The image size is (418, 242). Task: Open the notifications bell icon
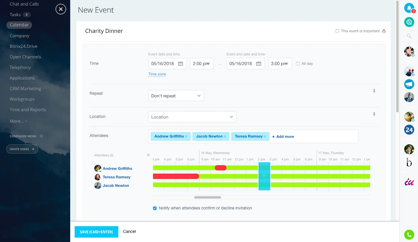point(409,8)
